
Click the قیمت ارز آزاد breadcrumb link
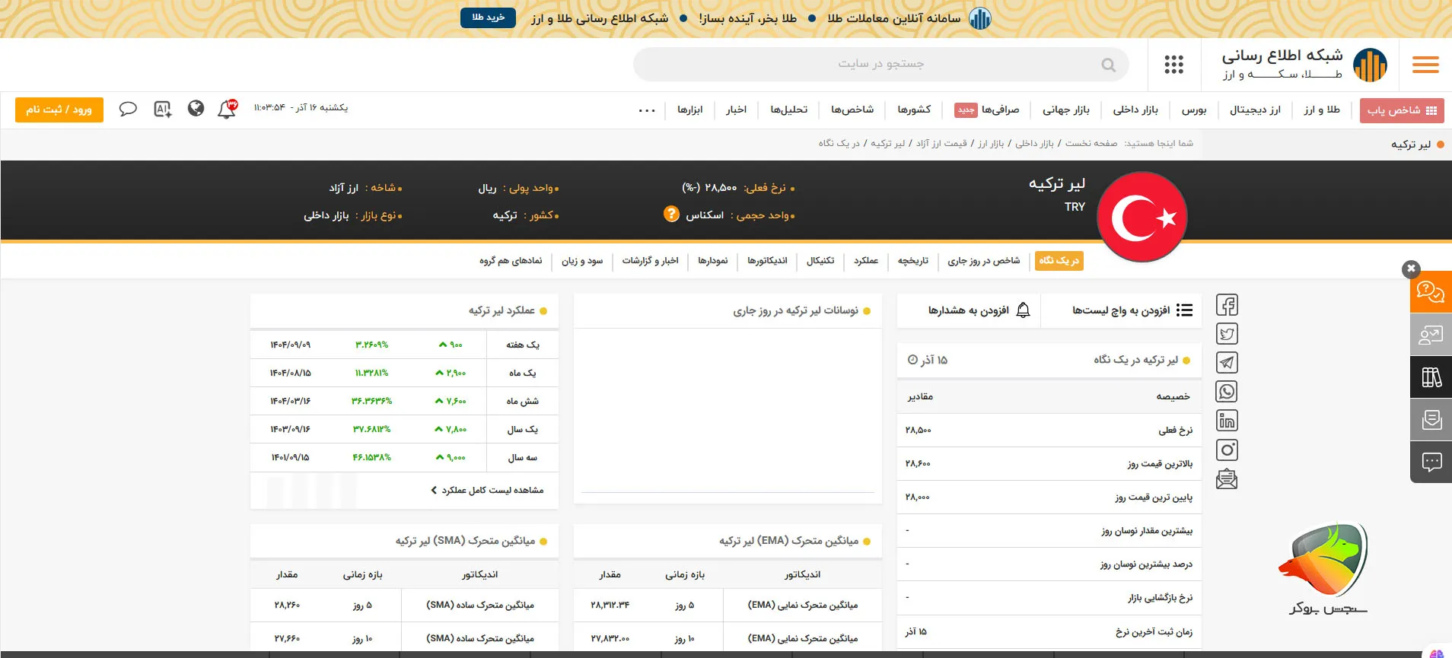pyautogui.click(x=941, y=143)
